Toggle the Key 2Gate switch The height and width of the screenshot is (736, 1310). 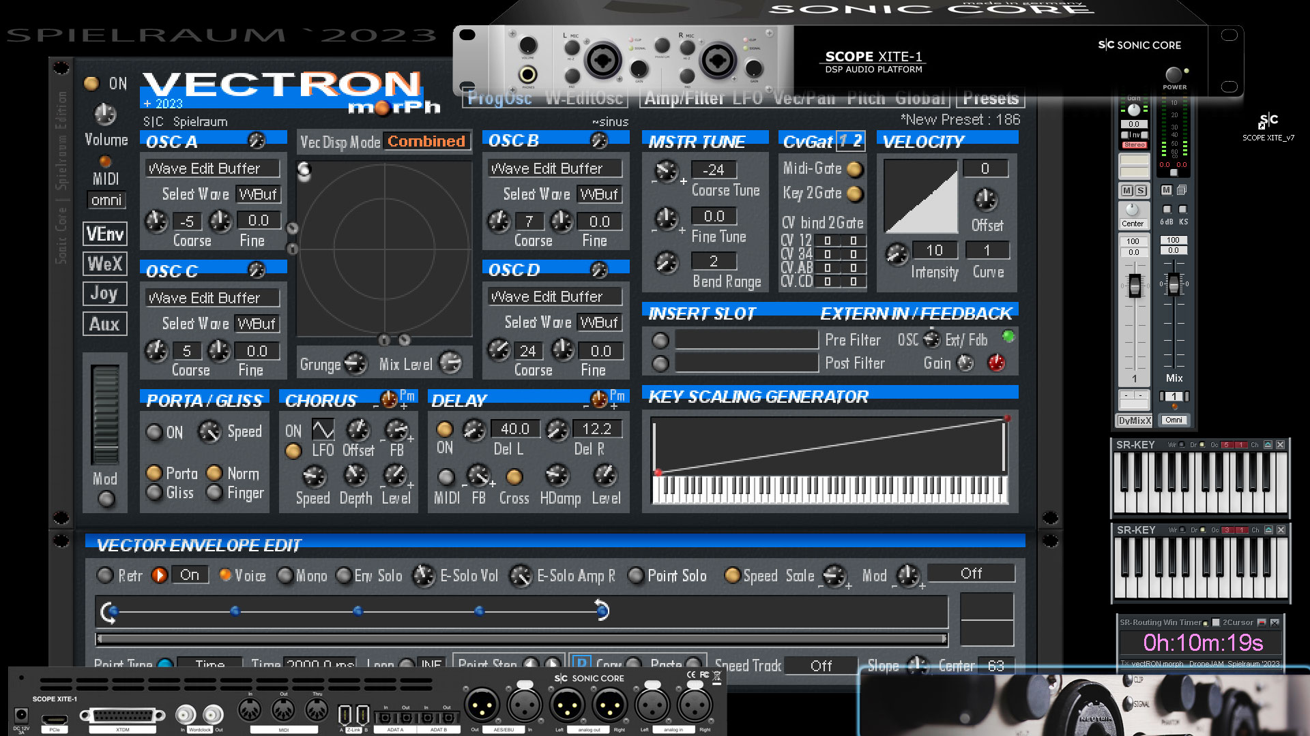point(854,194)
